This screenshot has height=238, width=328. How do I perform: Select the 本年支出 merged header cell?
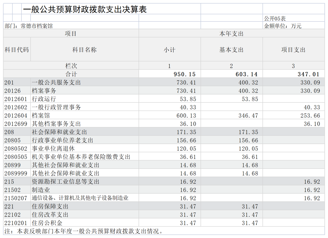[x=231, y=33]
